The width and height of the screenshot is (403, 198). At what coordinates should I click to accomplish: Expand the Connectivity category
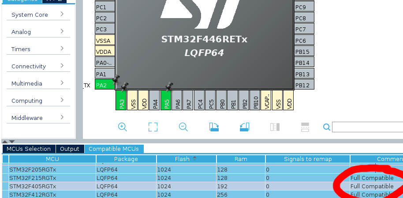coord(38,66)
